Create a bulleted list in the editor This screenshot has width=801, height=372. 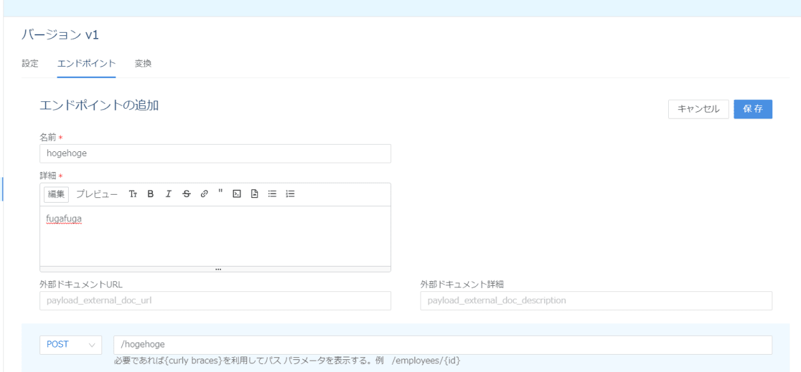272,194
